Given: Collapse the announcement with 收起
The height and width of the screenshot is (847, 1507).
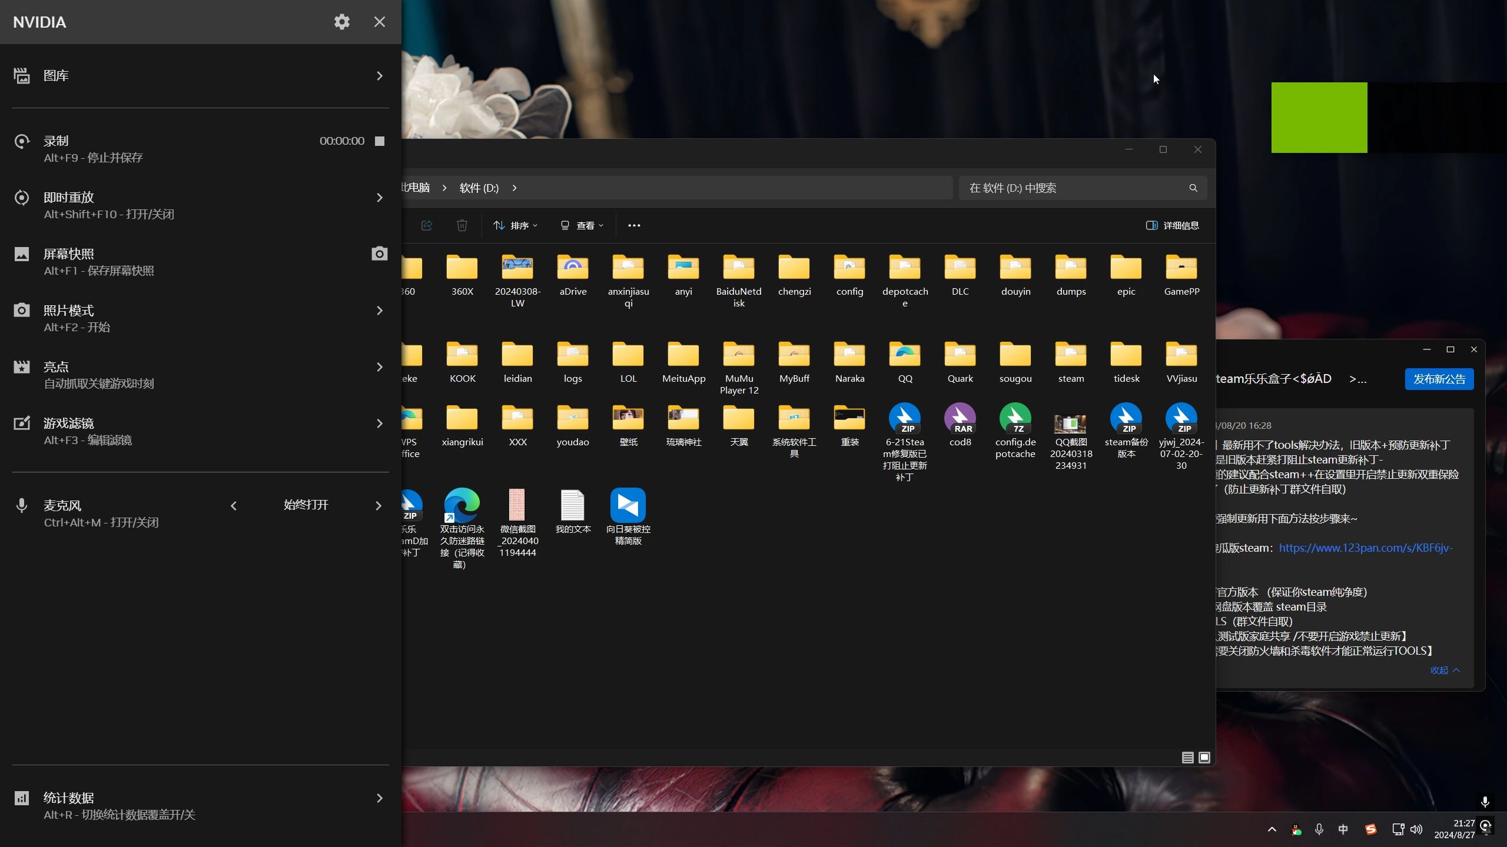Looking at the screenshot, I should pyautogui.click(x=1445, y=671).
